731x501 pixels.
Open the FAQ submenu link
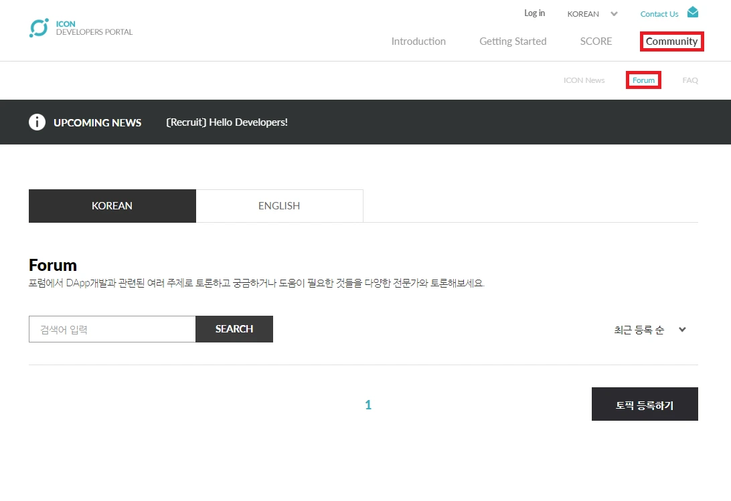click(690, 80)
